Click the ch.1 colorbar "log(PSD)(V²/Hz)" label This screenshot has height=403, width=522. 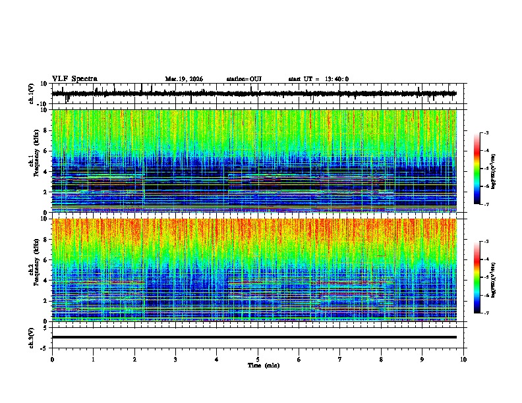(493, 172)
